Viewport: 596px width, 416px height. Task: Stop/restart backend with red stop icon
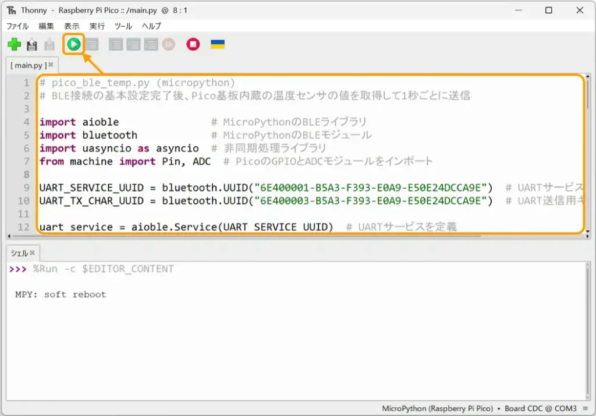[x=193, y=44]
